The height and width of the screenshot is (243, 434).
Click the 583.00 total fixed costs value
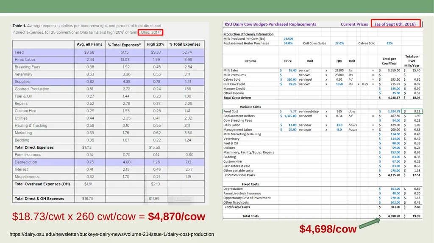(x=395, y=207)
